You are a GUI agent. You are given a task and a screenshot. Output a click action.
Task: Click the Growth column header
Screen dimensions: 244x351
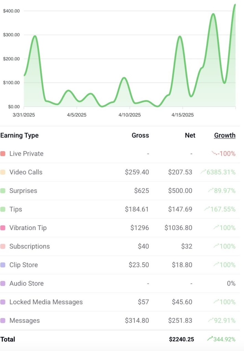225,135
